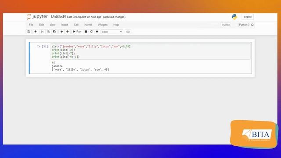This screenshot has height=158, width=281.
Task: Restart the kernel icon
Action: coord(91,32)
